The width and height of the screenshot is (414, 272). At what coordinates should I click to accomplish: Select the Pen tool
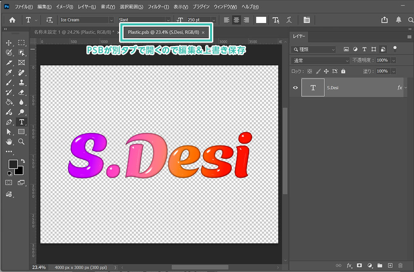[x=9, y=122]
